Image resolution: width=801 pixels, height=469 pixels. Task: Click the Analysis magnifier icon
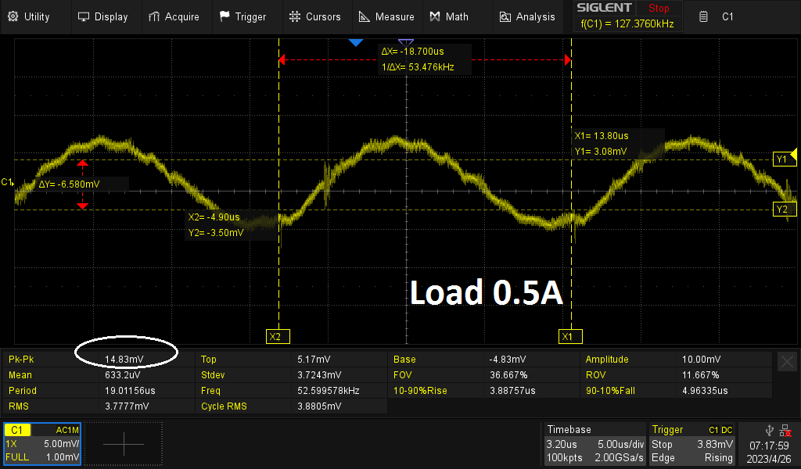(x=505, y=17)
